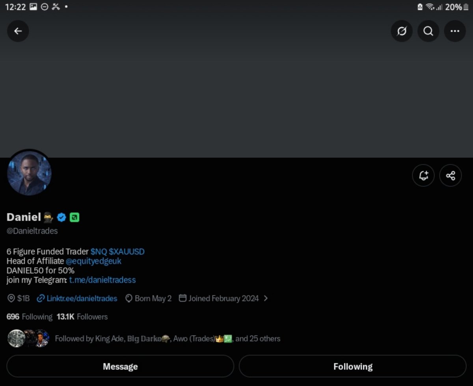Open the three-dot more options menu

tap(455, 31)
